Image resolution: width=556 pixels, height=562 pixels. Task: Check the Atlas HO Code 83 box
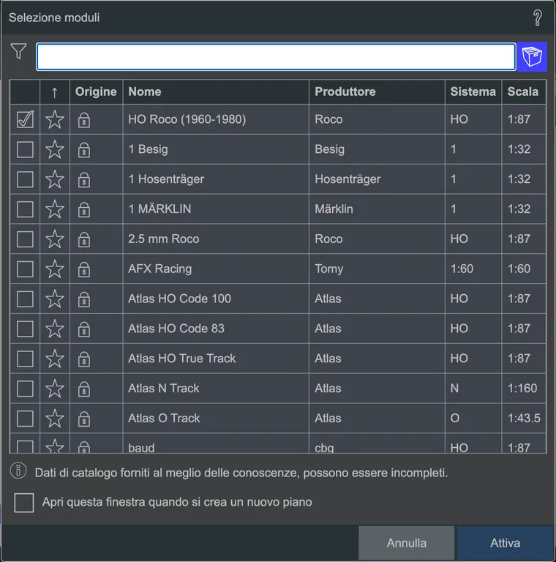tap(25, 329)
